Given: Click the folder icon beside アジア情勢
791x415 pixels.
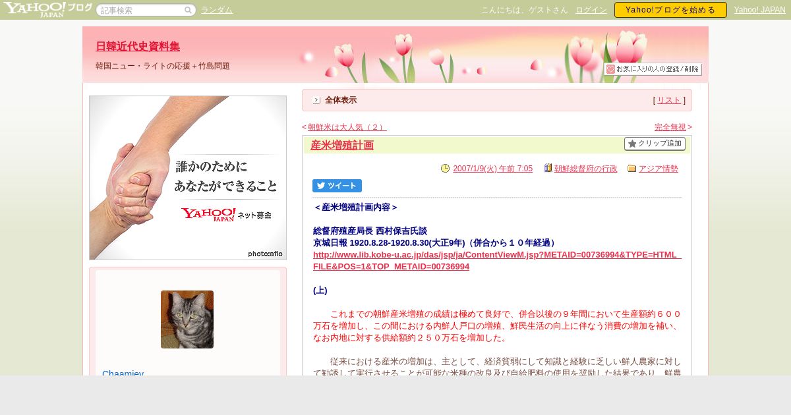Looking at the screenshot, I should tap(632, 168).
